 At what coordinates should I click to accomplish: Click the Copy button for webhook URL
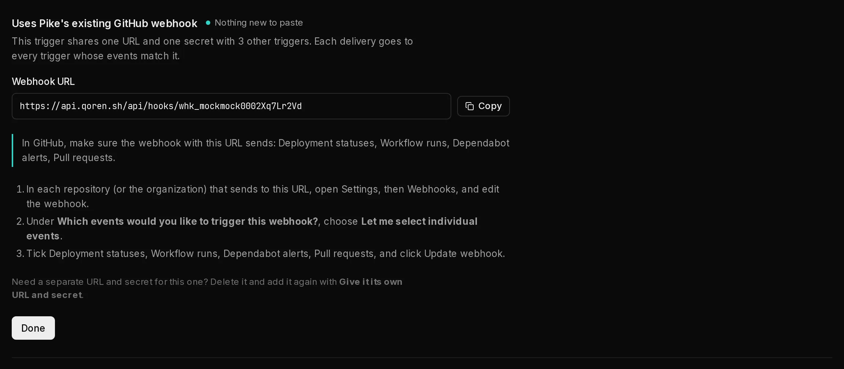(483, 106)
